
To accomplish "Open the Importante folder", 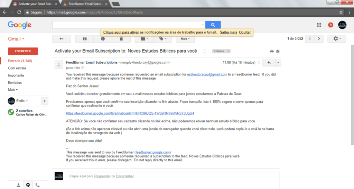I will tap(16, 75).
